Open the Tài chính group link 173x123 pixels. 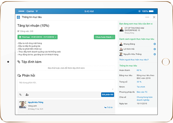[141, 87]
